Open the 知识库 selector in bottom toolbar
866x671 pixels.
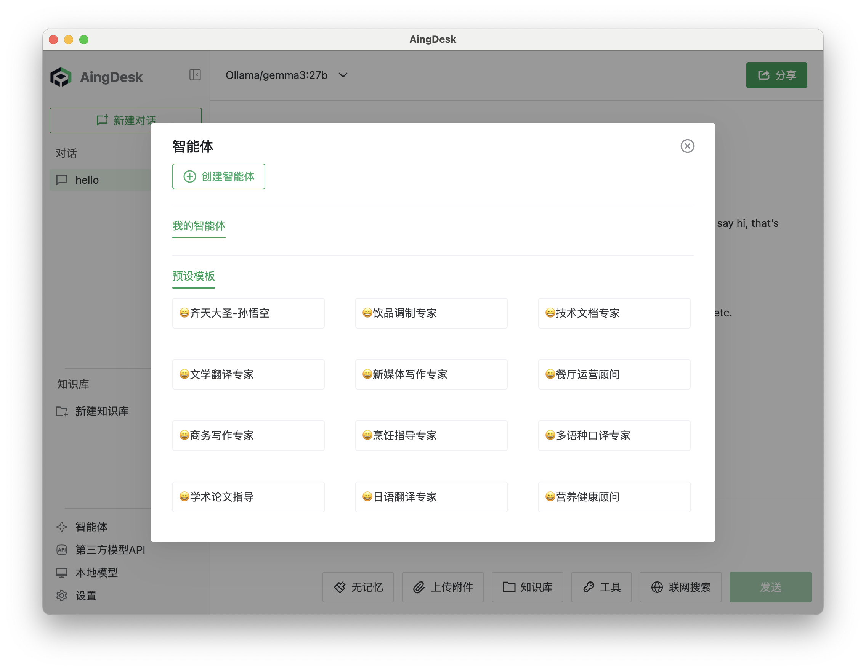[527, 587]
